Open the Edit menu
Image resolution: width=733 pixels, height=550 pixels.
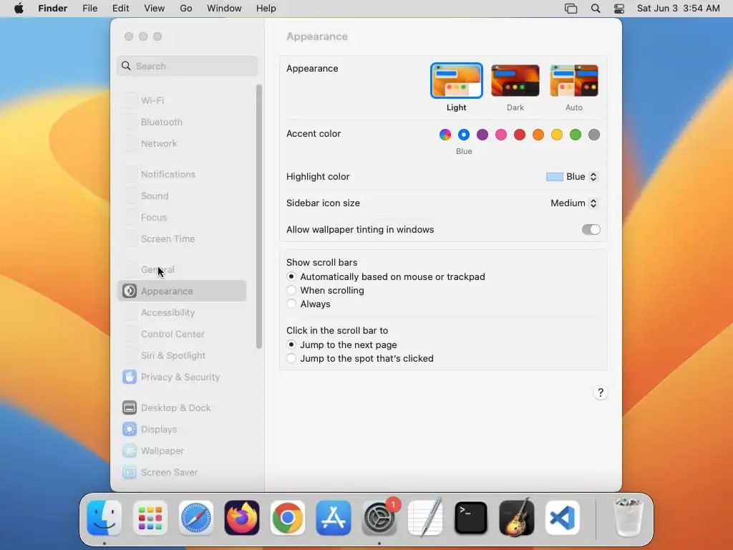click(120, 9)
